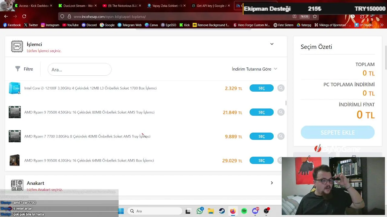
Task: Open Fate Sistem bookmark
Action: (x=283, y=25)
